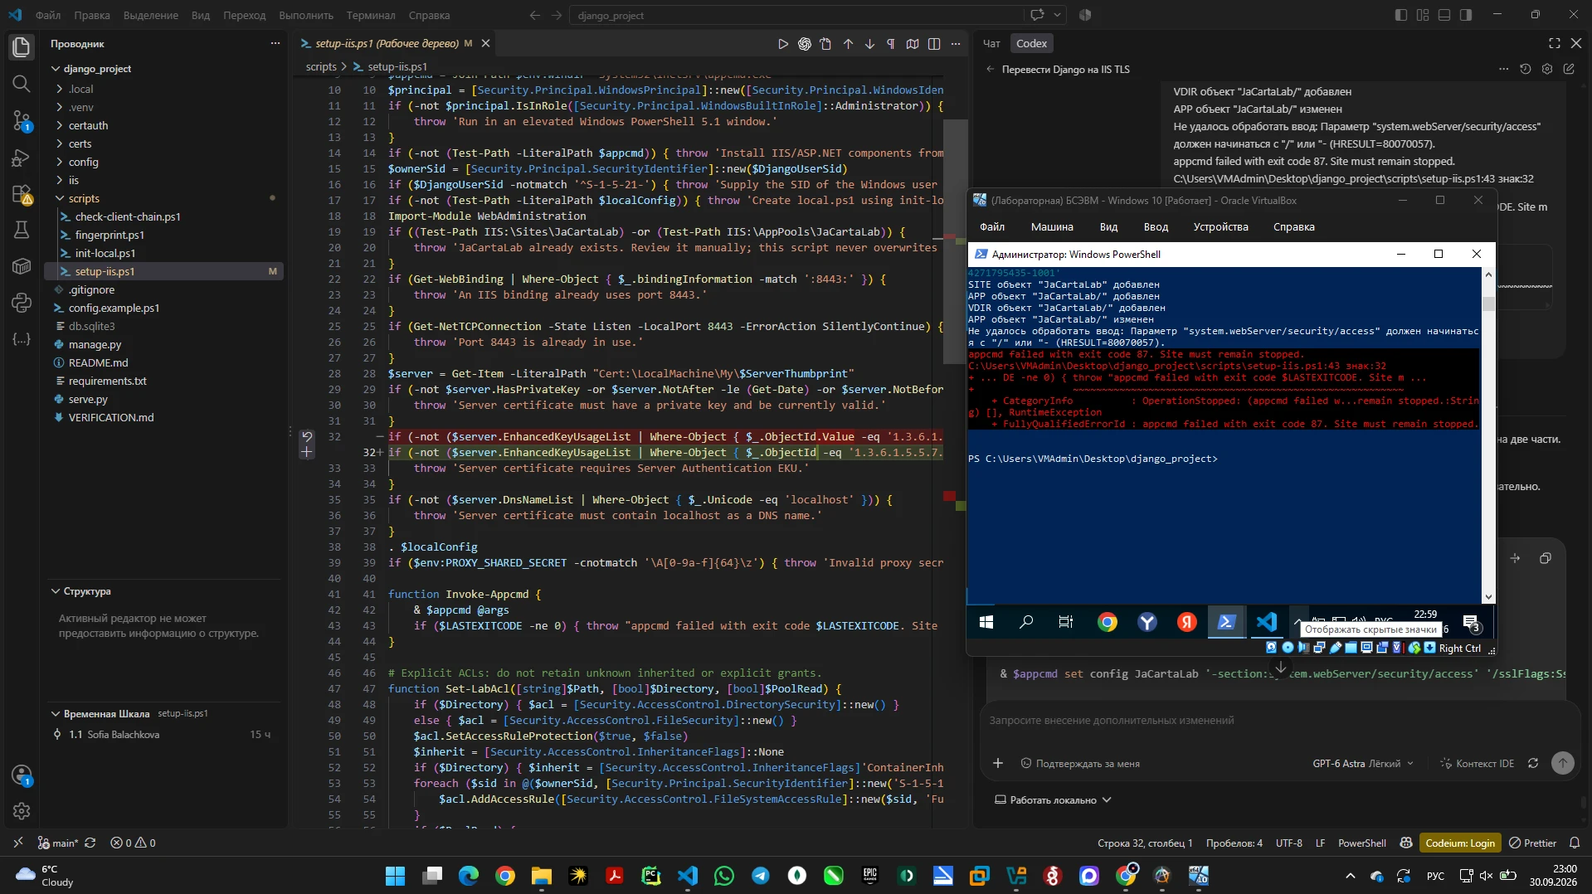Maximize the Codex panel with fullscreen icon
The width and height of the screenshot is (1592, 894).
pyautogui.click(x=1554, y=43)
